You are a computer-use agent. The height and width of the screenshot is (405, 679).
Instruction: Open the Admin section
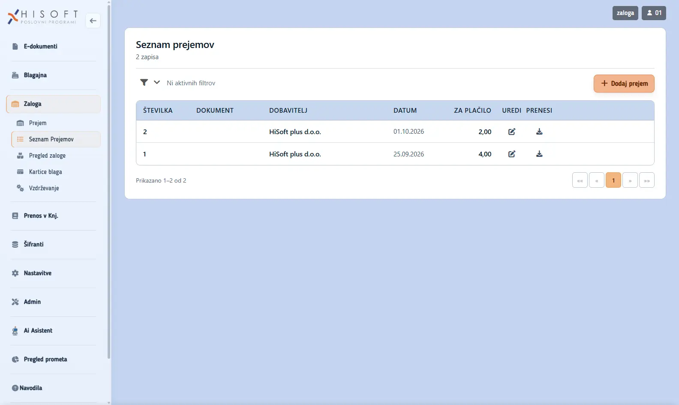pos(54,302)
